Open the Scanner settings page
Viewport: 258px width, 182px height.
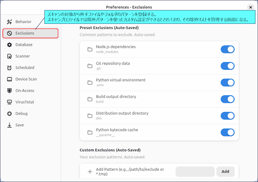tap(31, 56)
